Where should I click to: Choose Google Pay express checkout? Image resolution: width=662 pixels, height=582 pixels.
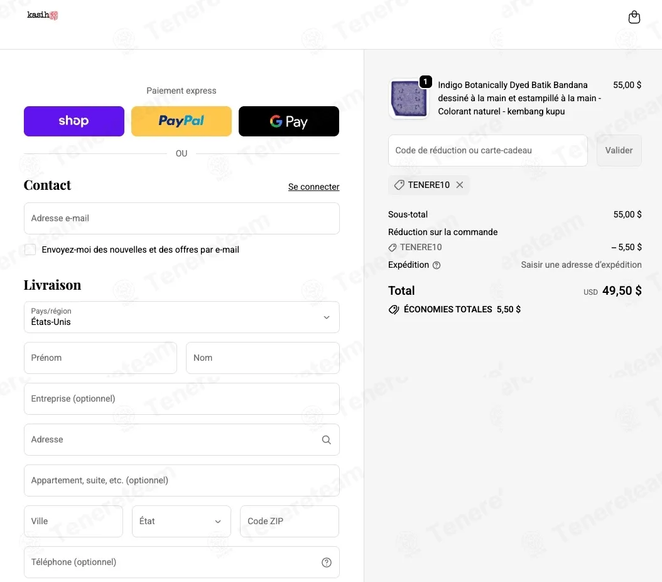pos(289,121)
